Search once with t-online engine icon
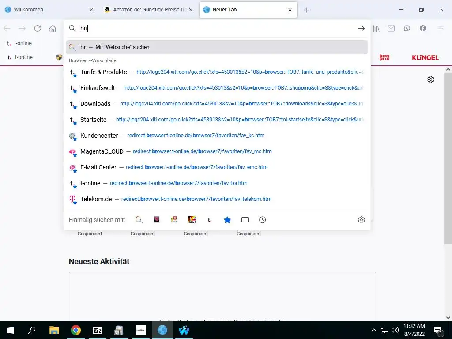Viewport: 452px width, 339px height. pyautogui.click(x=210, y=220)
